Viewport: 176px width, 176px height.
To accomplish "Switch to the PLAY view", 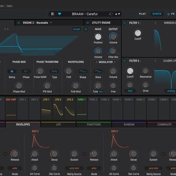I will click(143, 14).
